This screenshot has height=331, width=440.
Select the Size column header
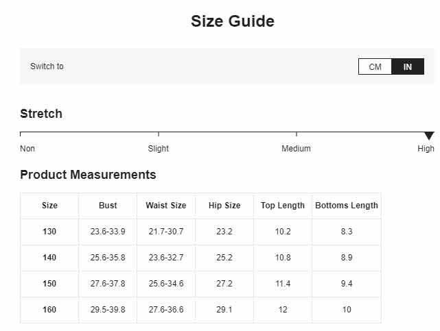(49, 206)
